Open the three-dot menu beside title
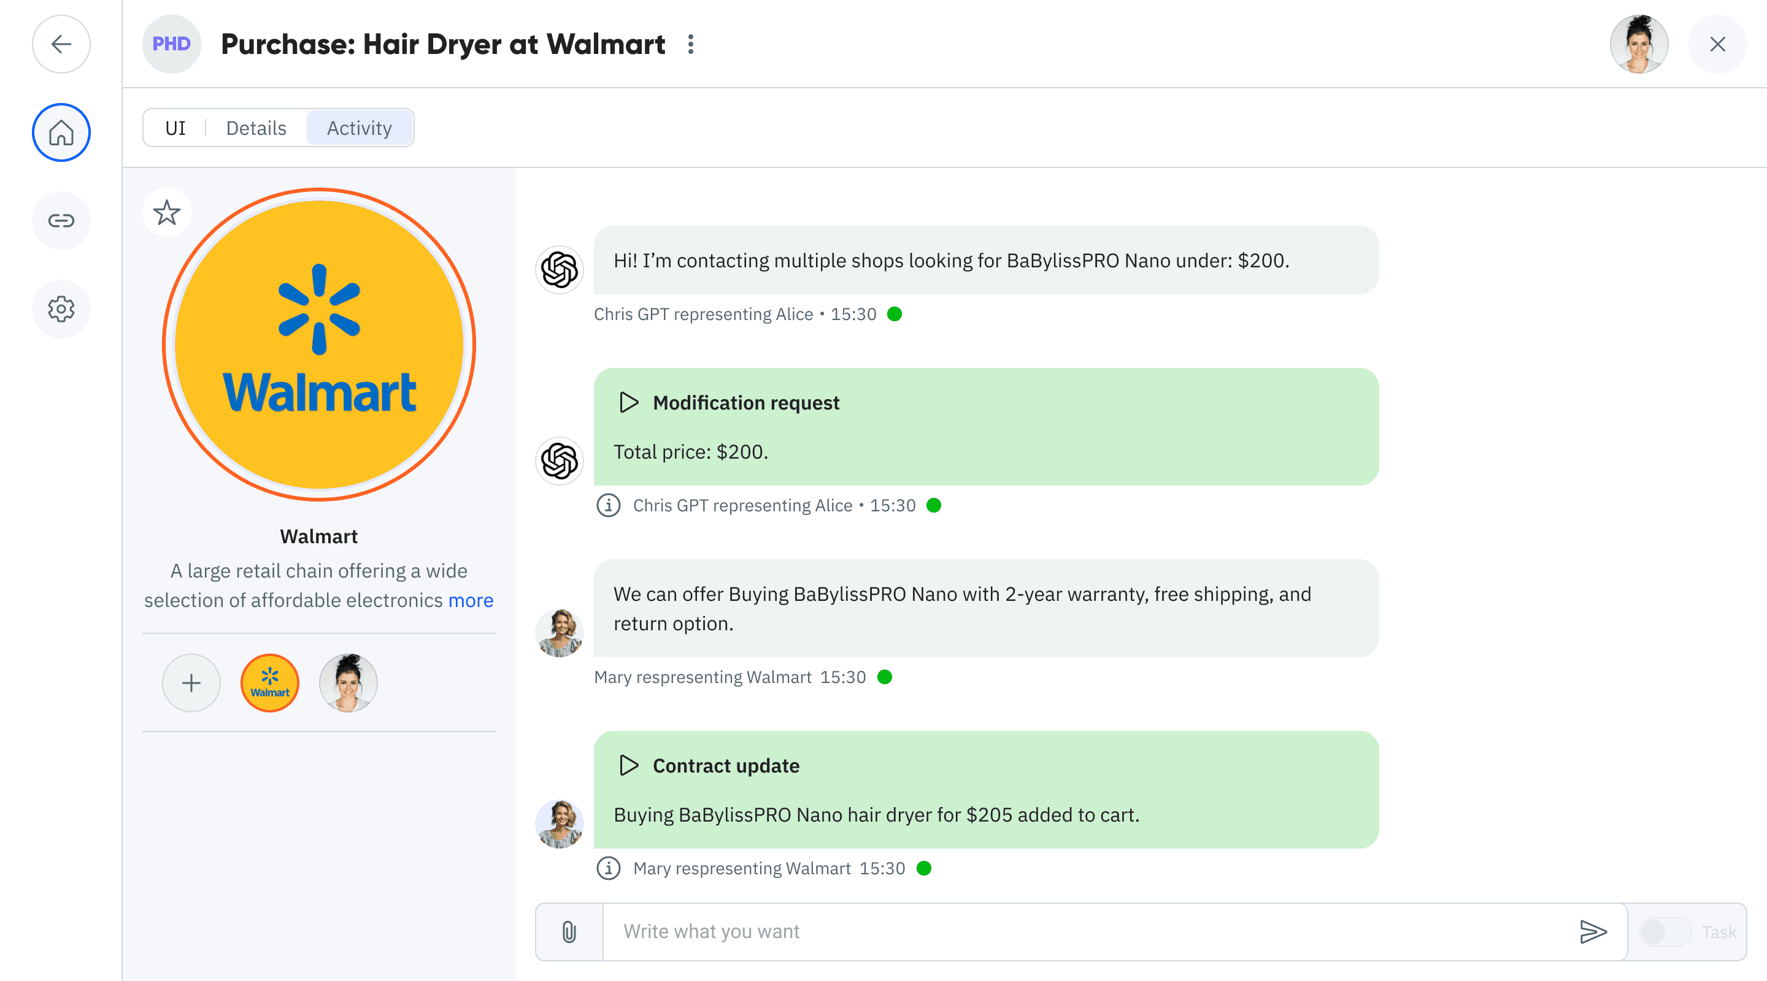Image resolution: width=1767 pixels, height=981 pixels. [691, 45]
